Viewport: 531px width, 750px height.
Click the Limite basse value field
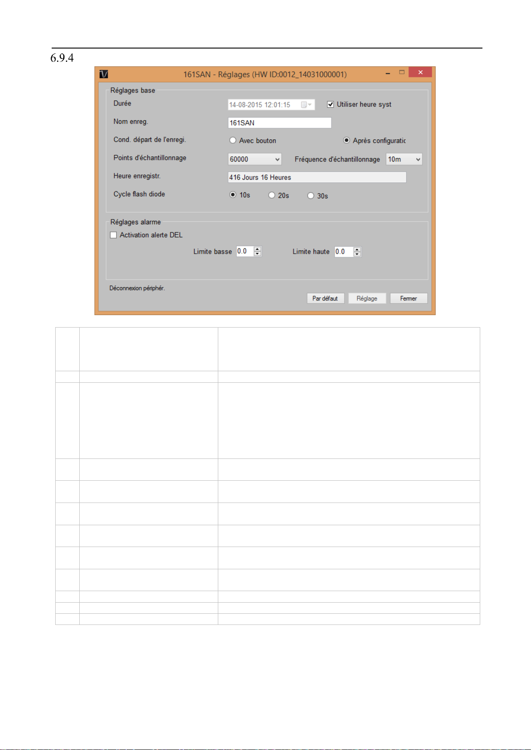(x=245, y=251)
